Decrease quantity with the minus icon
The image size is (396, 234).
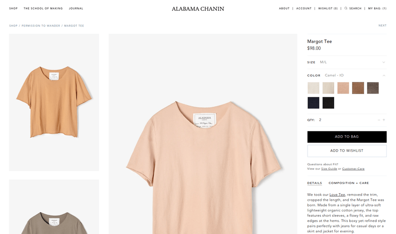click(379, 120)
